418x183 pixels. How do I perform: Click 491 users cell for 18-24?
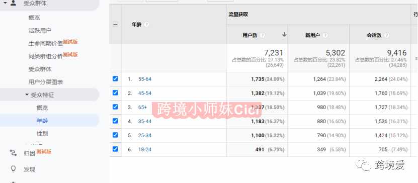pos(260,150)
